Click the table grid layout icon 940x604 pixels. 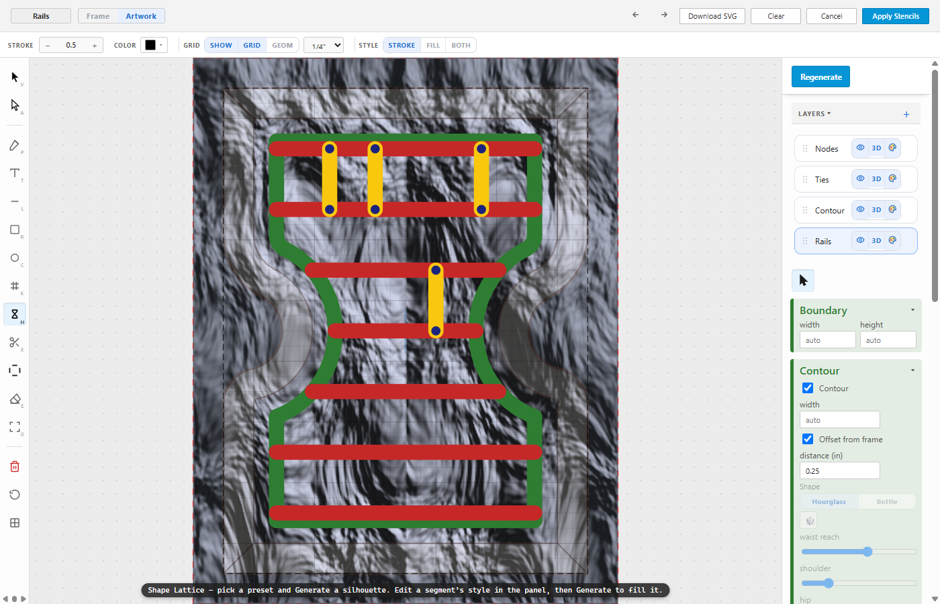pos(15,523)
